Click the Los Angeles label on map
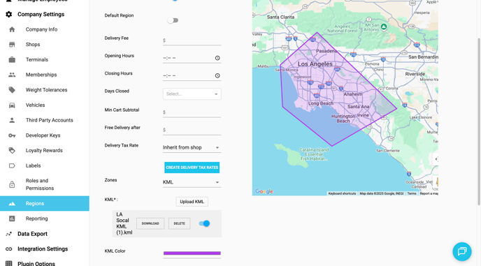Viewport: 481px width, 266px height. (x=315, y=64)
